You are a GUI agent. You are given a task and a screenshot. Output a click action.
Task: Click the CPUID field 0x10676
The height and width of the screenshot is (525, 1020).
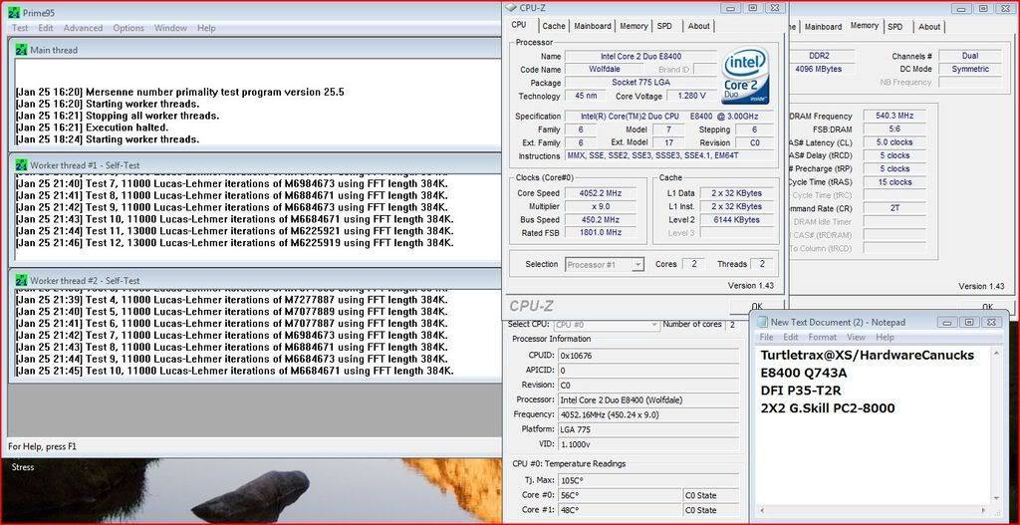[648, 356]
